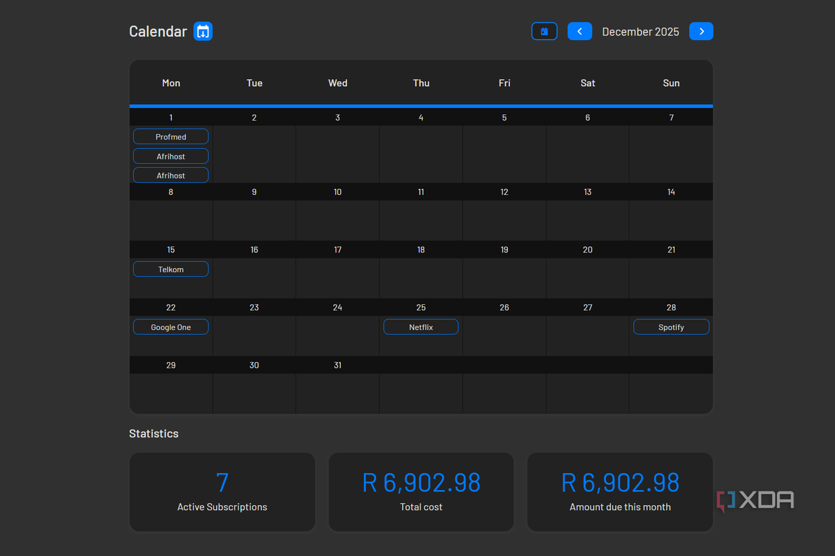
Task: Click the Total cost R 6,902.98 value
Action: point(421,483)
